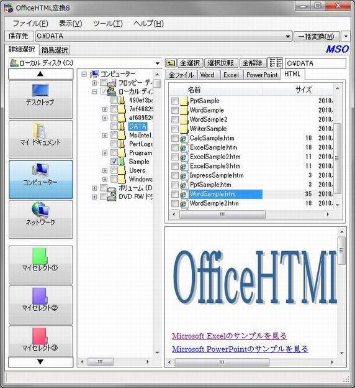Open the ツール(T) menu
Image resolution: width=355 pixels, height=388 pixels.
point(108,24)
